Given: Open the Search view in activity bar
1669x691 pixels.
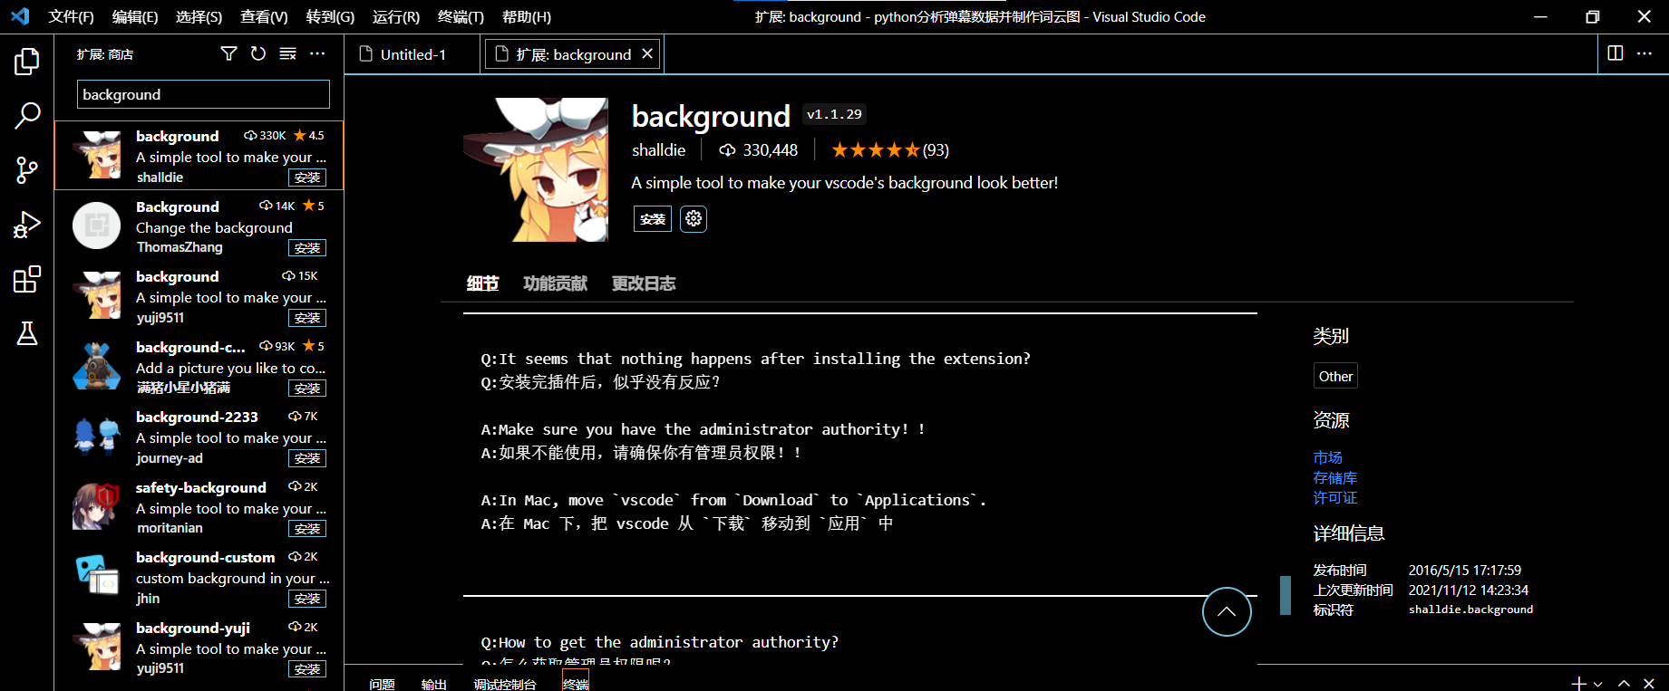Looking at the screenshot, I should click(27, 115).
